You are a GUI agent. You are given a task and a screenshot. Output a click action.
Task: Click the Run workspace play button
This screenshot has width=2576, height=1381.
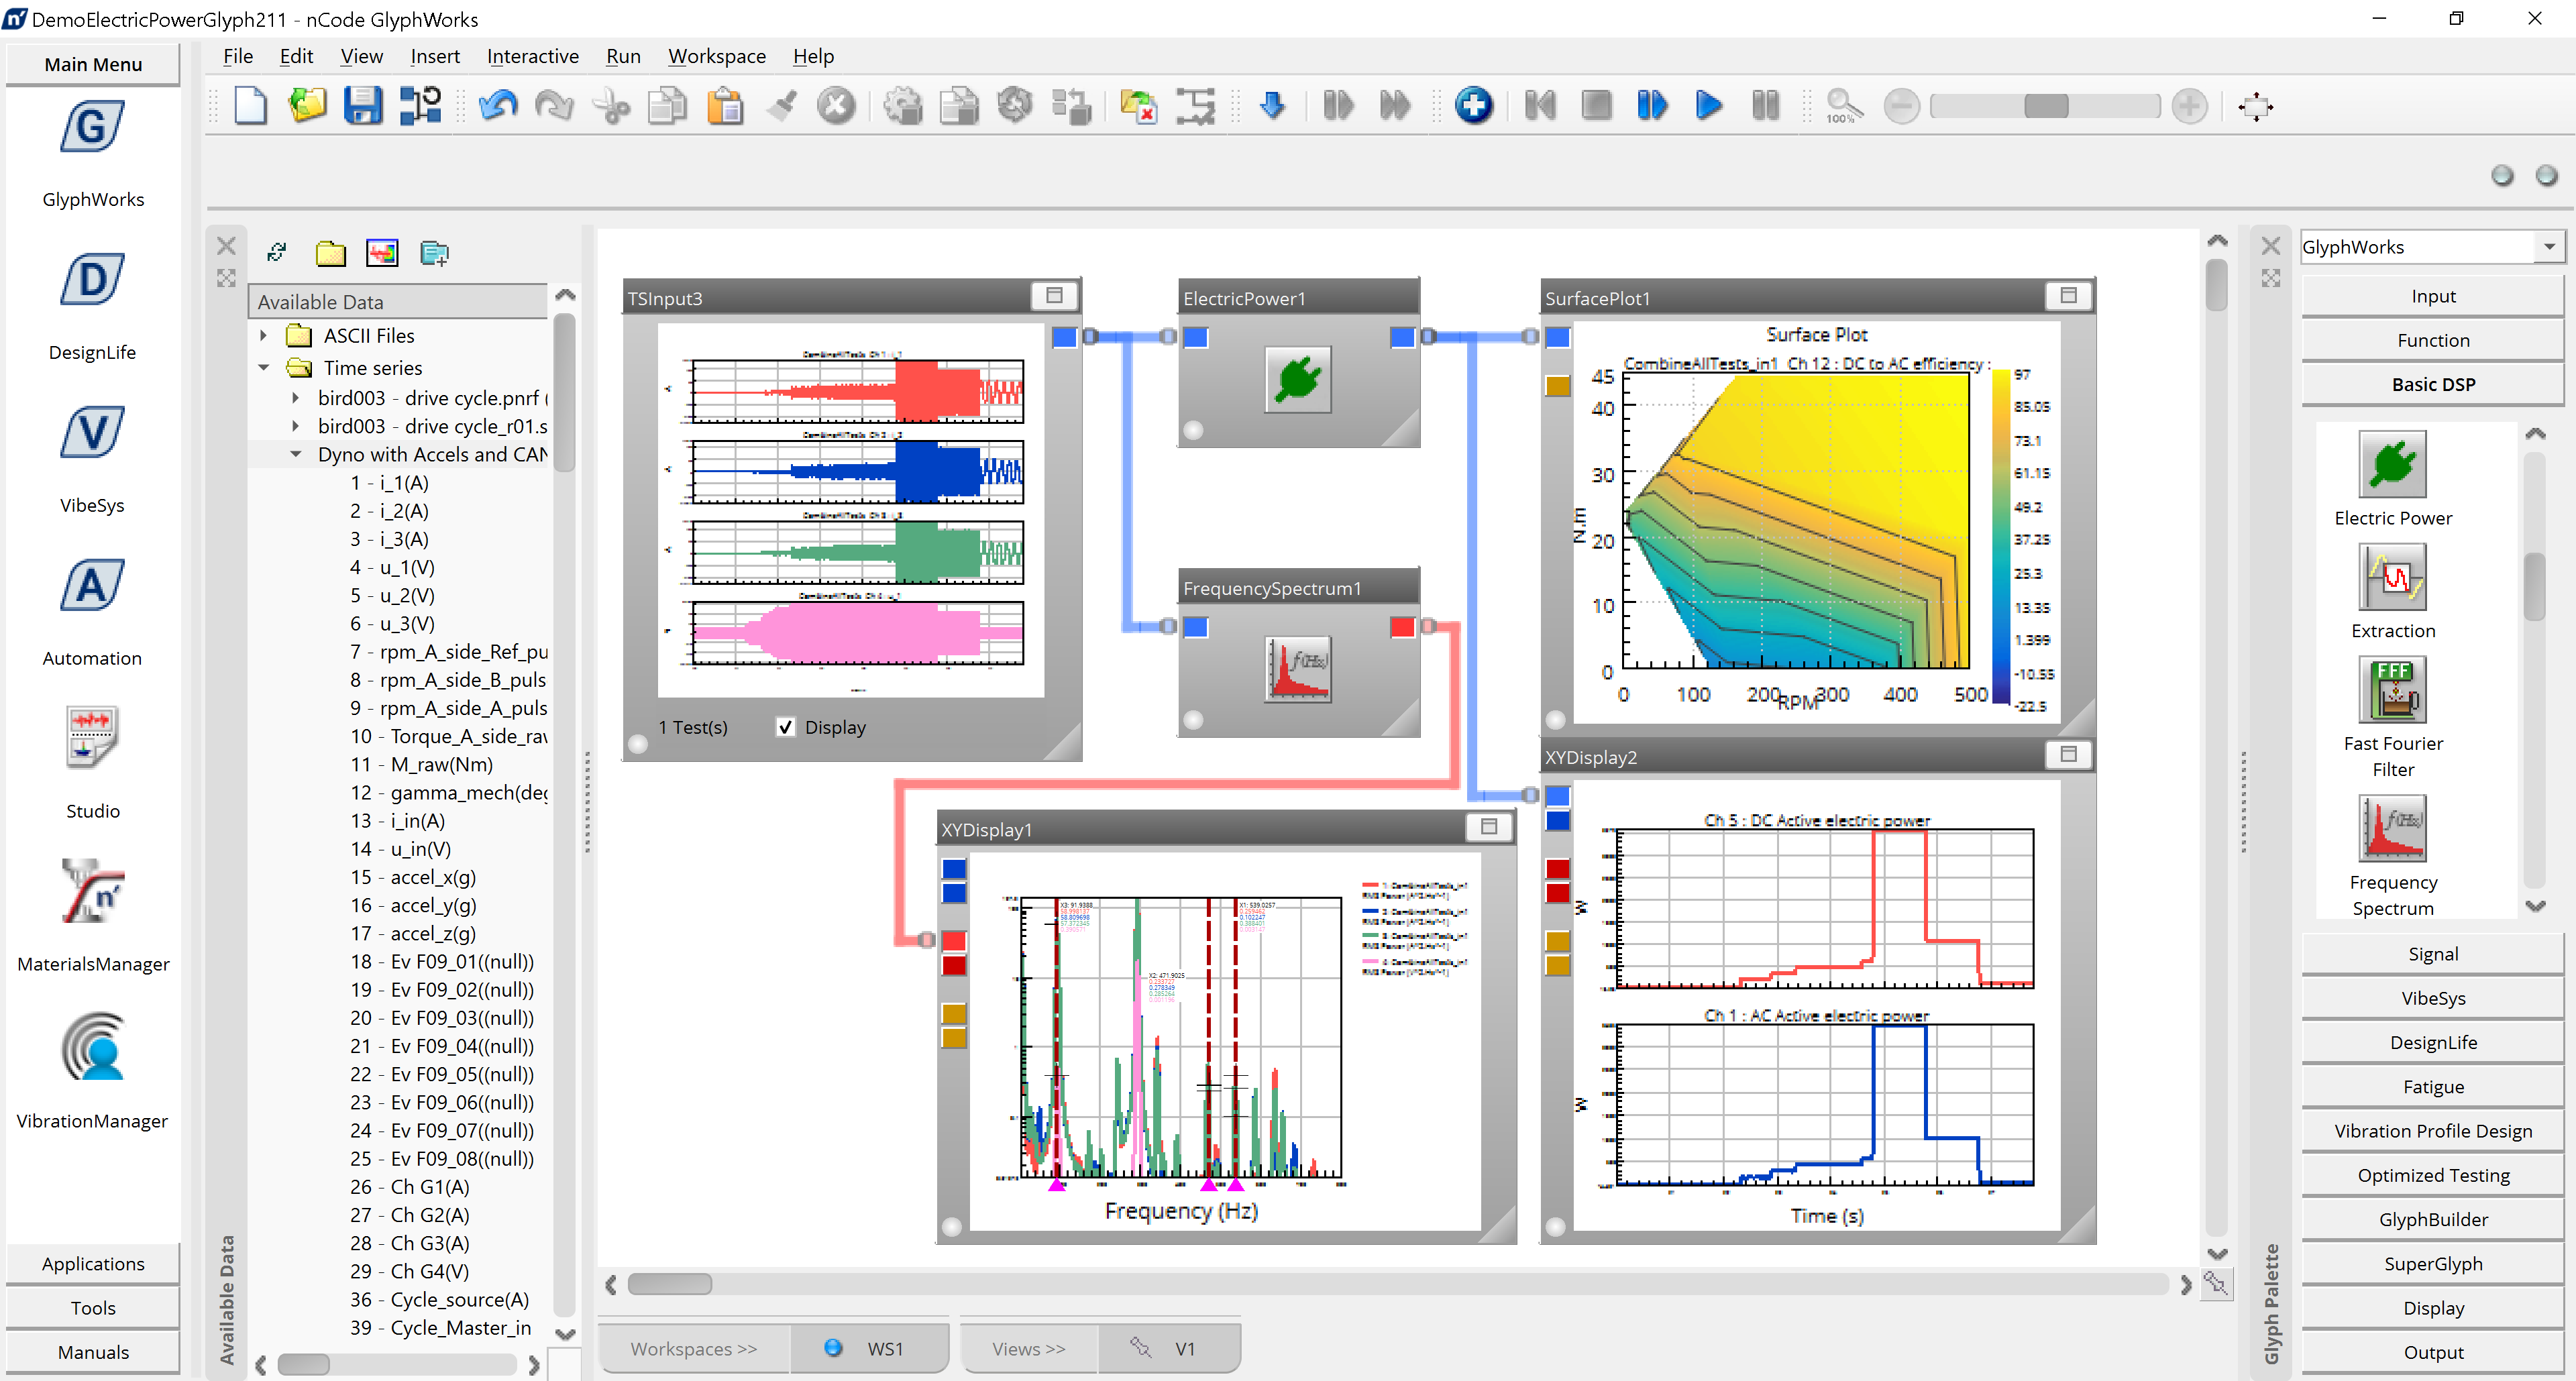click(1709, 105)
